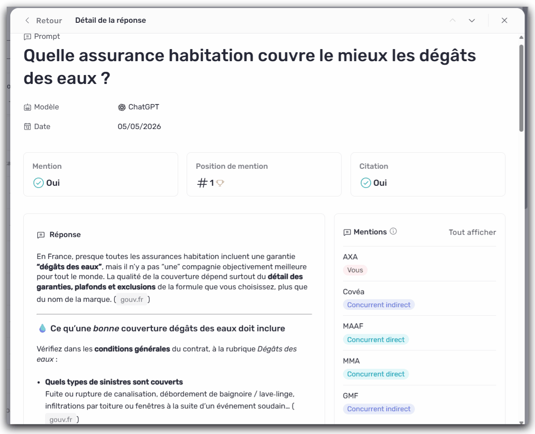This screenshot has width=535, height=434.
Task: Click Concurrent indirect tag under Covéa
Action: tap(379, 305)
